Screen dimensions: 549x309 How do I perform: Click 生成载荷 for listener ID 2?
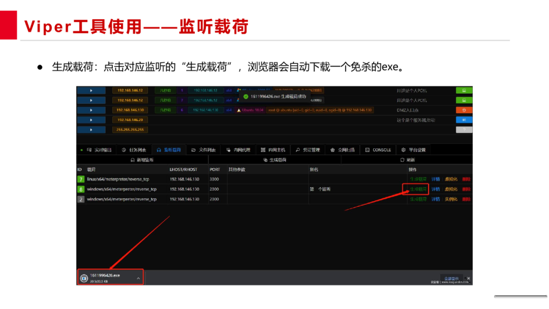click(x=418, y=199)
